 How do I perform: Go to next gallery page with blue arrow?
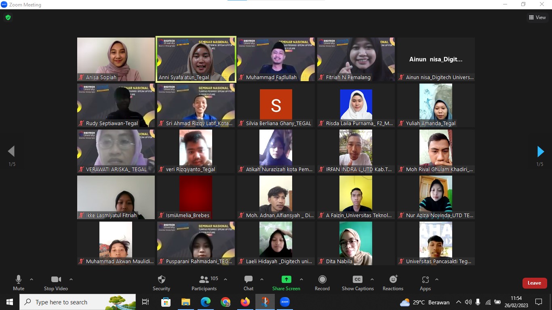[540, 151]
